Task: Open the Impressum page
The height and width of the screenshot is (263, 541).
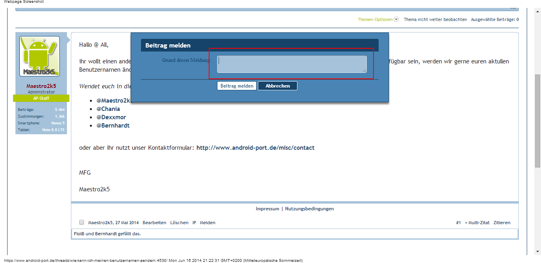Action: (267, 209)
